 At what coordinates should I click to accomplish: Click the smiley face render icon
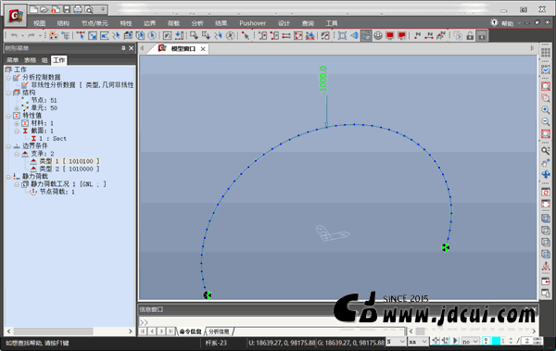point(378,35)
